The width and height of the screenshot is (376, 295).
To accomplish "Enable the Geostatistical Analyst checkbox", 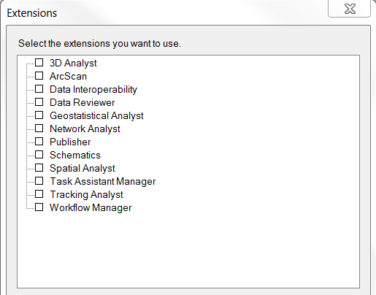I will pos(39,115).
